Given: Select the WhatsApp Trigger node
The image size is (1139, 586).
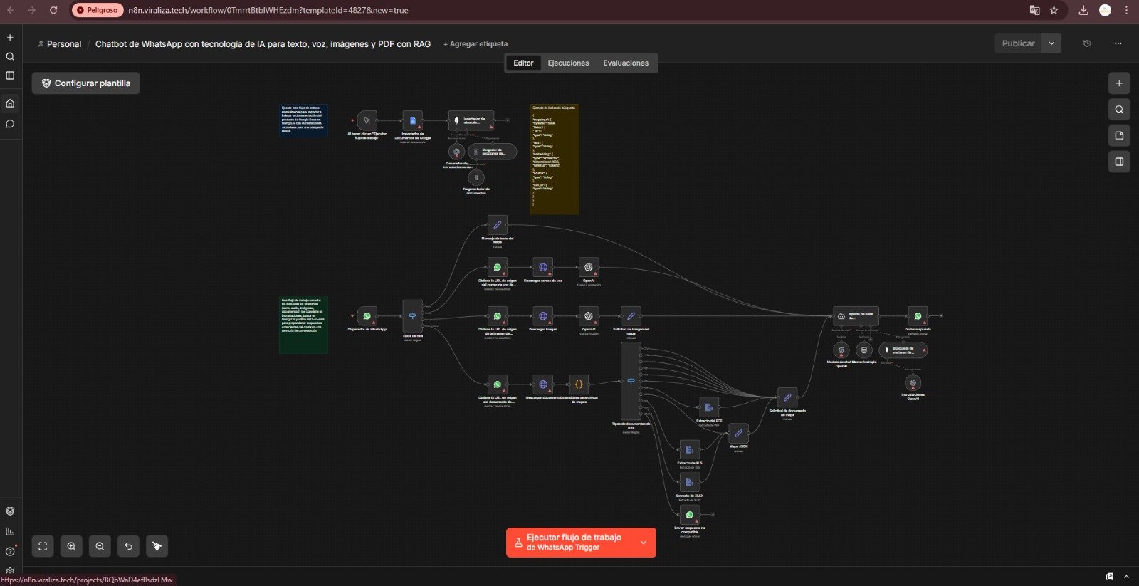Looking at the screenshot, I should pyautogui.click(x=367, y=316).
